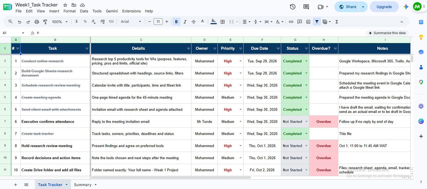Open the Status dropdown for Conduct online research

coord(306,61)
